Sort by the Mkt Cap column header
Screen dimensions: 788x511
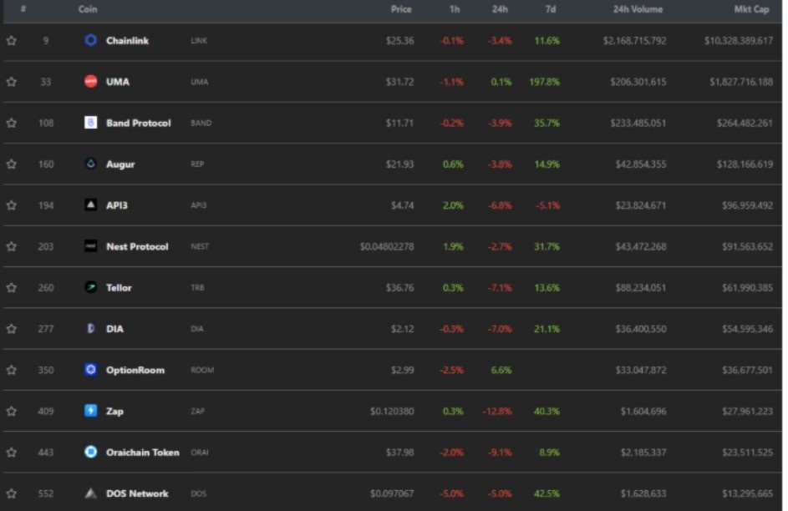750,9
